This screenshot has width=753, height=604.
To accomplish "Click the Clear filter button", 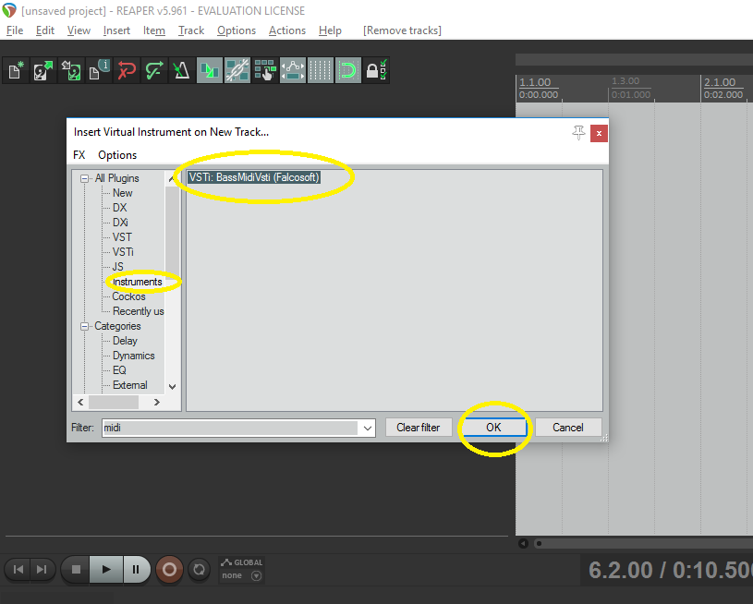I will [x=419, y=428].
